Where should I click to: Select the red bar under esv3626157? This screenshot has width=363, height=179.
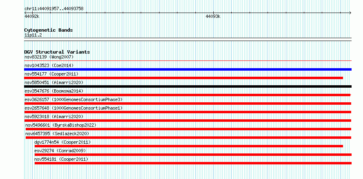(x=188, y=104)
